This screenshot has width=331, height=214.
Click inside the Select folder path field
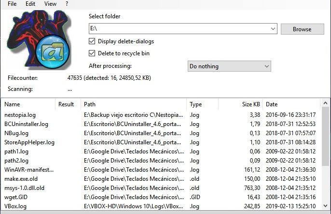pos(179,29)
